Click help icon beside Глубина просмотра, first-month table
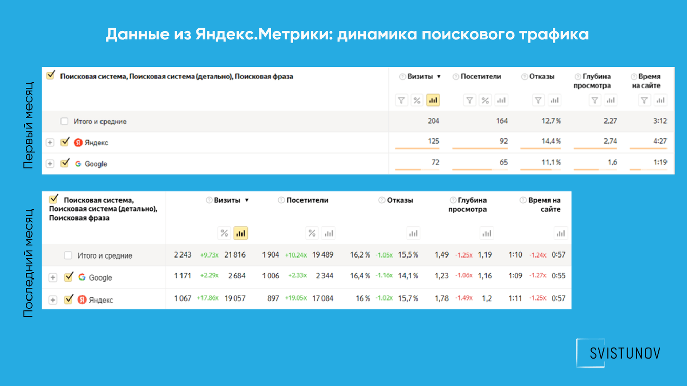687x386 pixels. 578,77
